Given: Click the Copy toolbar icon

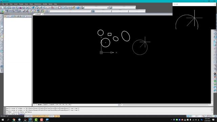Looking at the screenshot, I should pos(31,7).
